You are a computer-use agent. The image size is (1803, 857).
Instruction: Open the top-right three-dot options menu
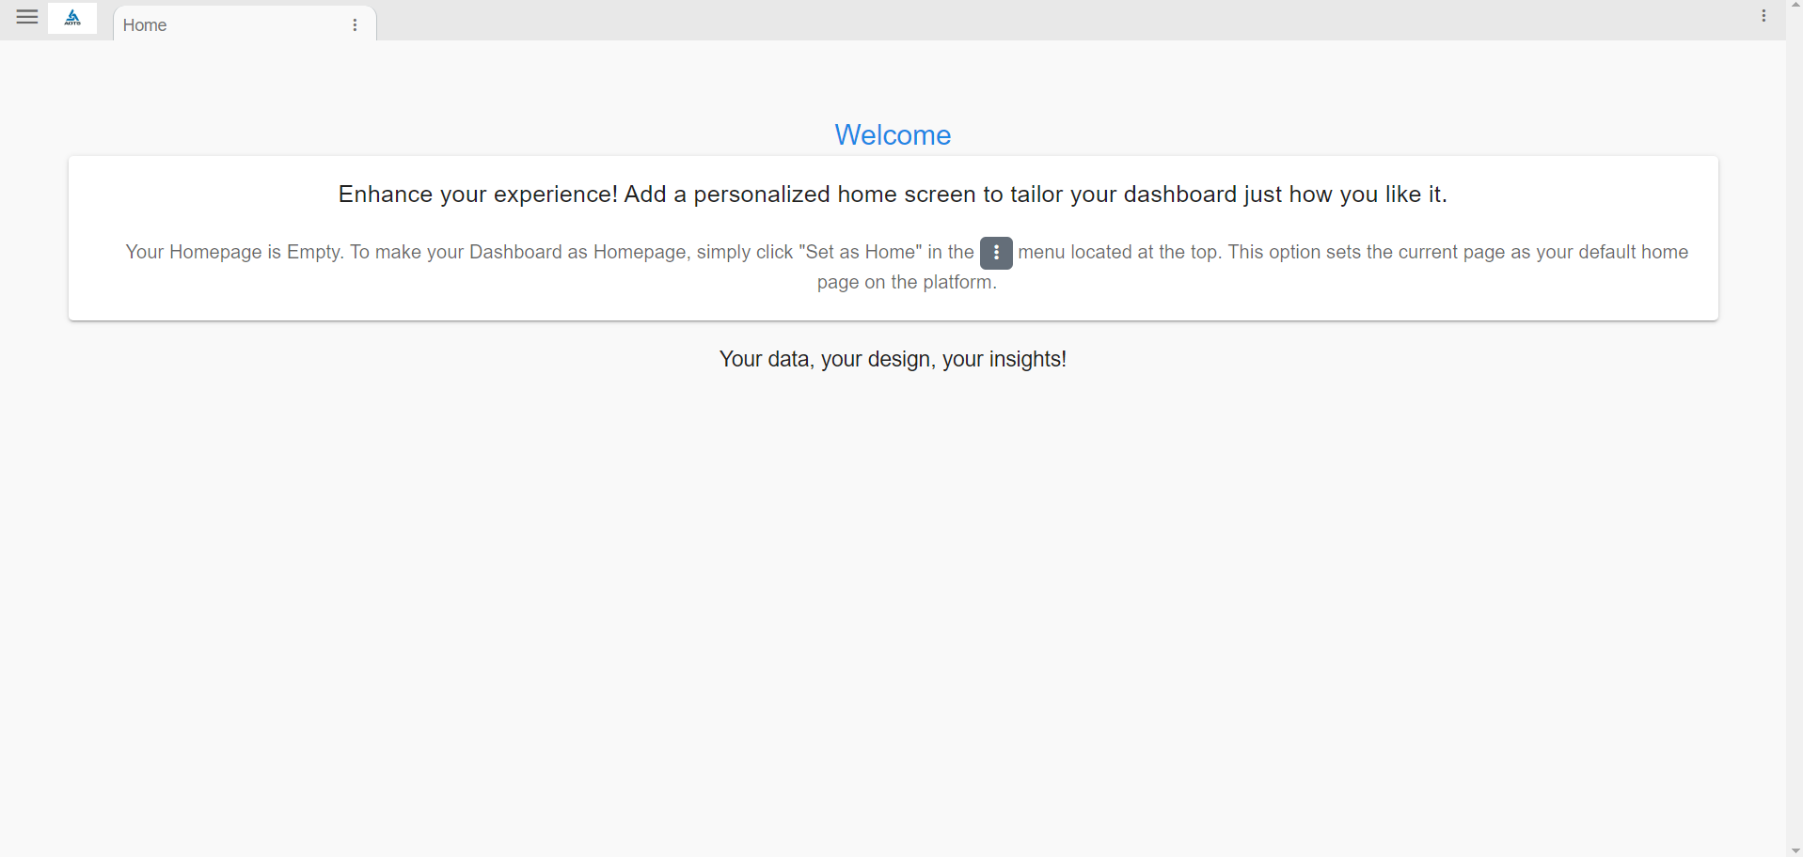click(1764, 15)
